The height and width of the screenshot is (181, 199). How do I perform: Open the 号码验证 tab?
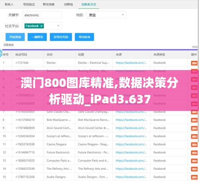29,4
